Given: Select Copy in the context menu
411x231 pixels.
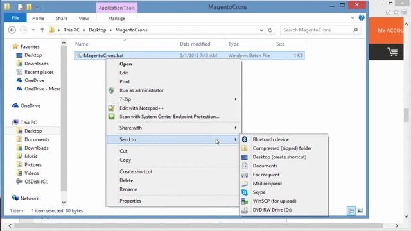Looking at the screenshot, I should 125,160.
